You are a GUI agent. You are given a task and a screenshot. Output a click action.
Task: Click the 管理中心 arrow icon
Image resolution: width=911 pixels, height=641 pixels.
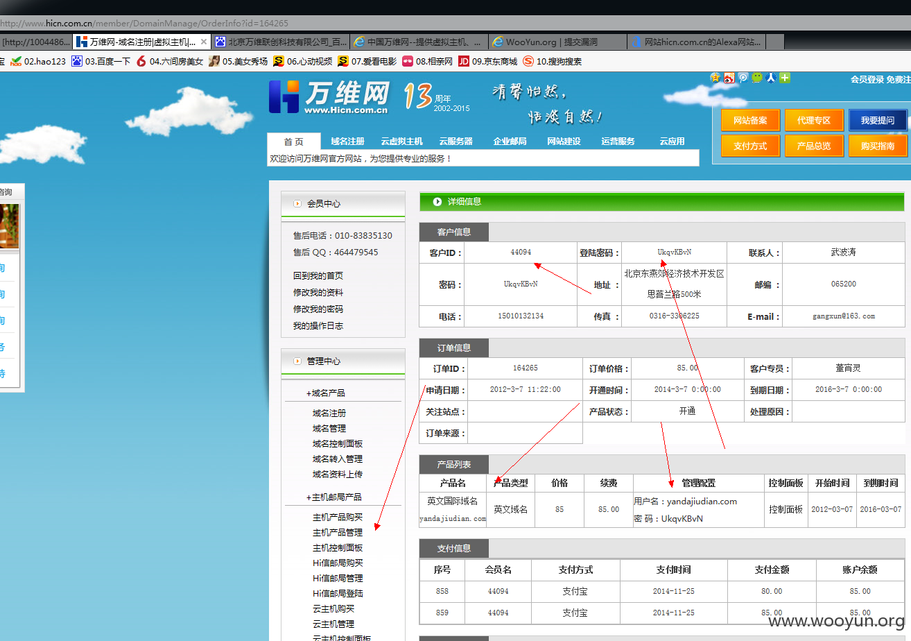click(297, 361)
